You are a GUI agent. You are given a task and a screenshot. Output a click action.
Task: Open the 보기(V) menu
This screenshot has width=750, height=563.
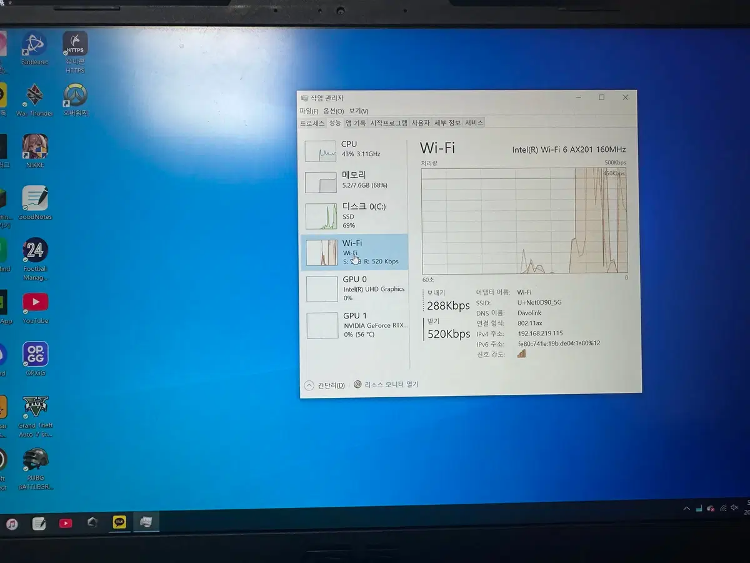coord(359,111)
